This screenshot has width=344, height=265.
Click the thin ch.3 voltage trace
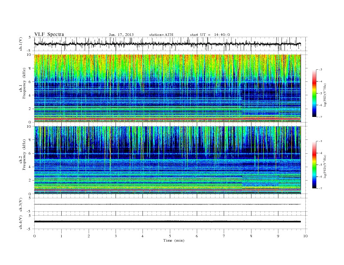click(x=167, y=204)
